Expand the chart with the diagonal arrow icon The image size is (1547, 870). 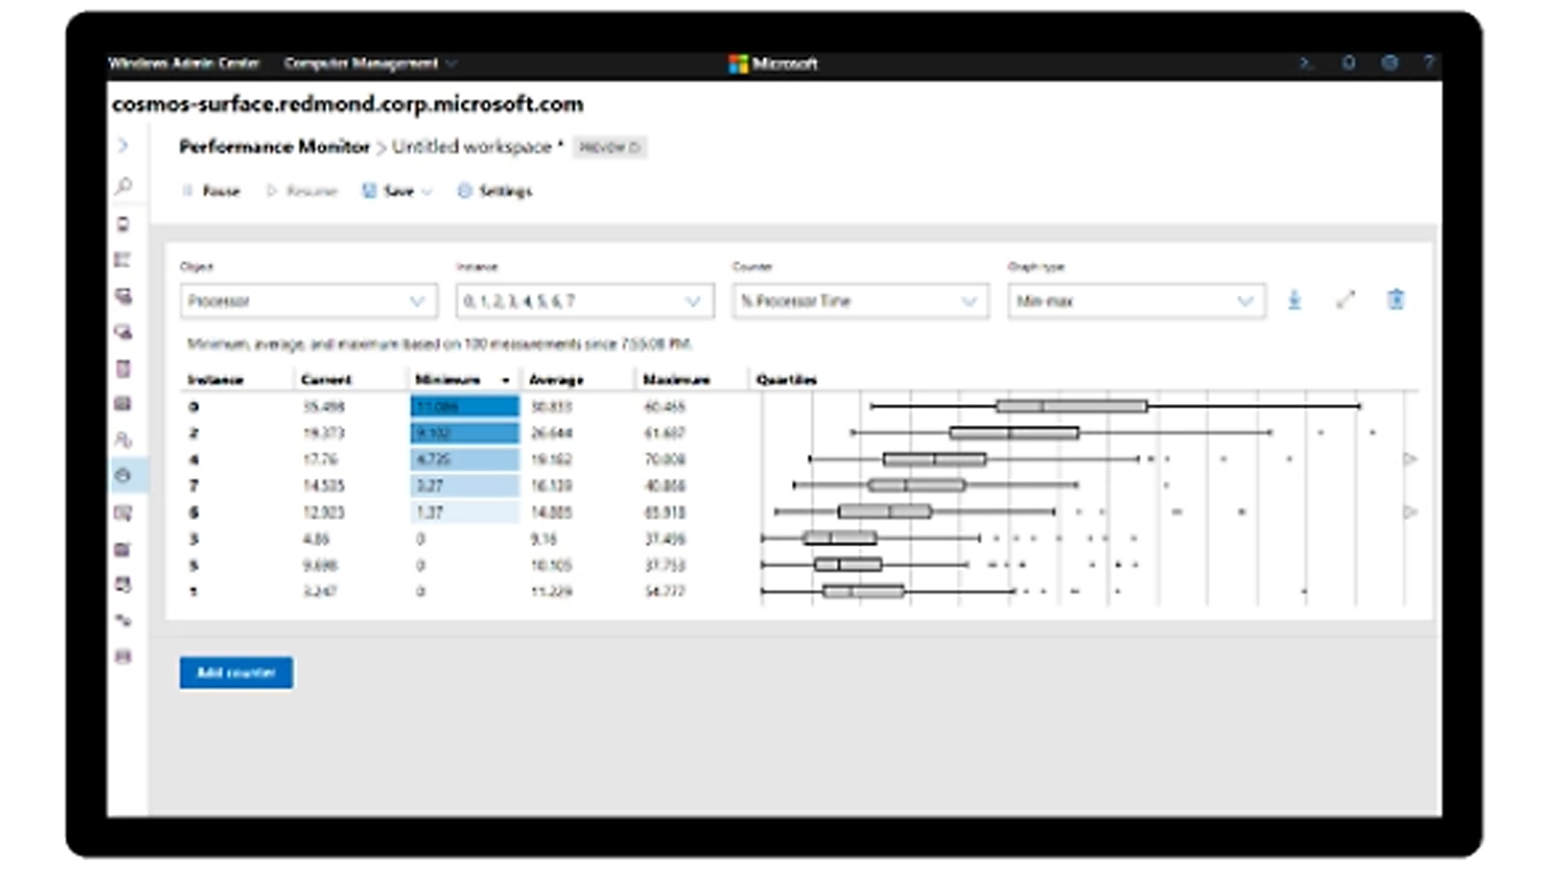coord(1345,301)
